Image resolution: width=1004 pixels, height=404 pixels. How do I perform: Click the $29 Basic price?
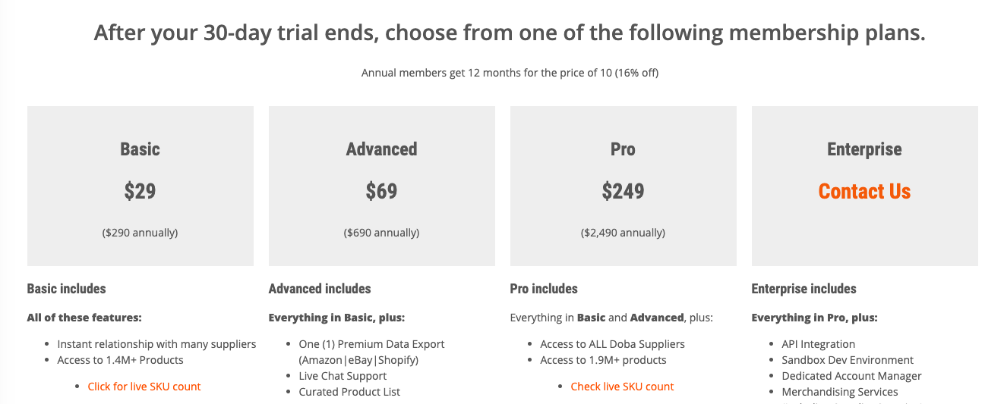[x=140, y=191]
